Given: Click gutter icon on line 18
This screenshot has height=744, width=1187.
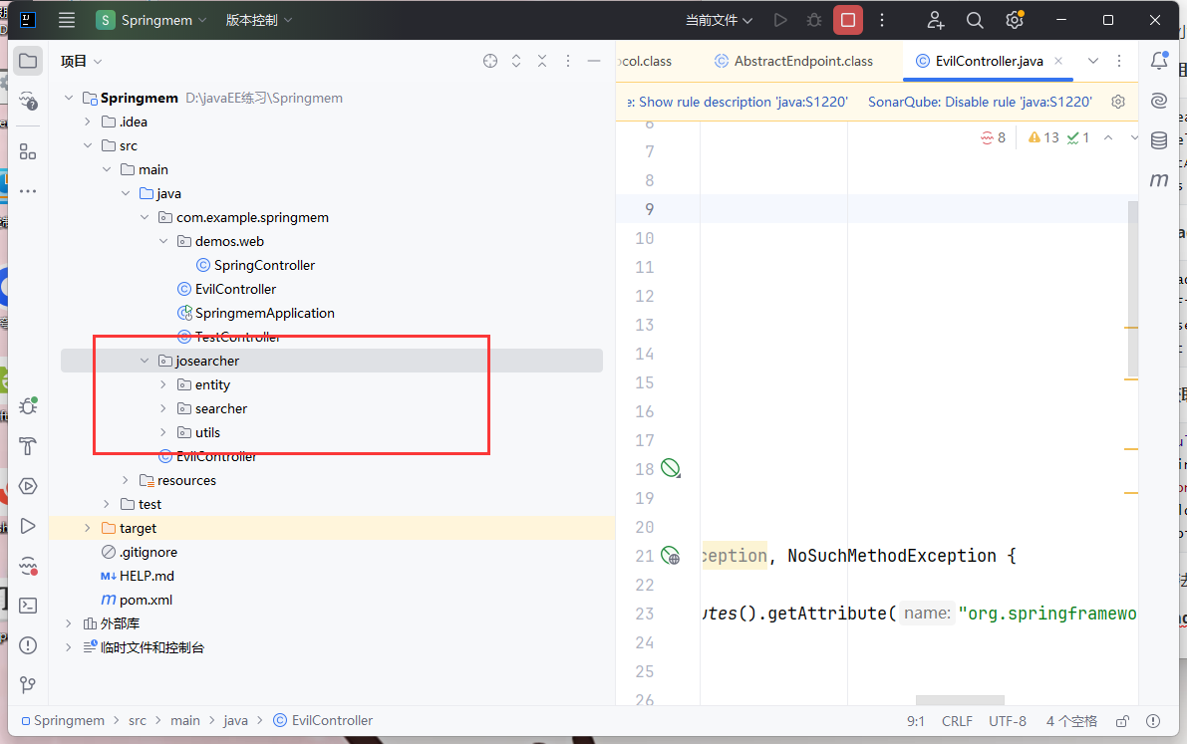Looking at the screenshot, I should (x=671, y=468).
